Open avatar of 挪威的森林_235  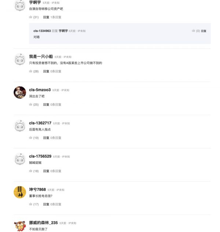tap(19, 225)
